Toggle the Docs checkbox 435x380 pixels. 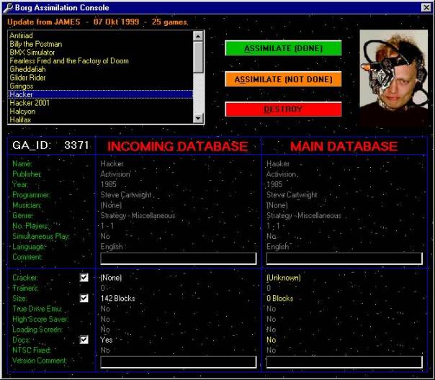click(x=84, y=340)
